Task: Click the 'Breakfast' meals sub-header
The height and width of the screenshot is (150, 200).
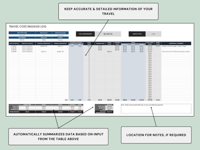Action: pos(125,44)
